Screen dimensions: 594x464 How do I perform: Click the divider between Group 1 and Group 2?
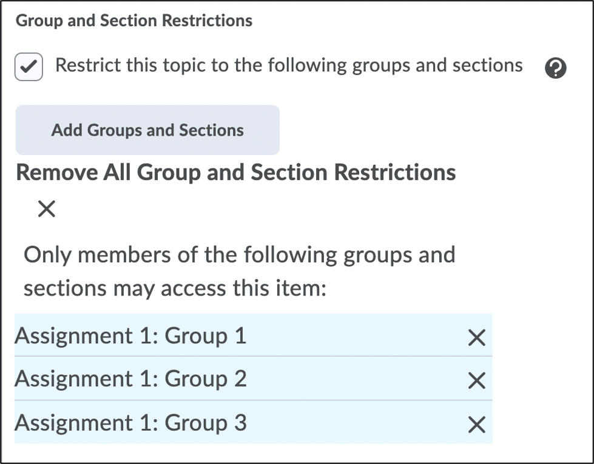coord(253,356)
